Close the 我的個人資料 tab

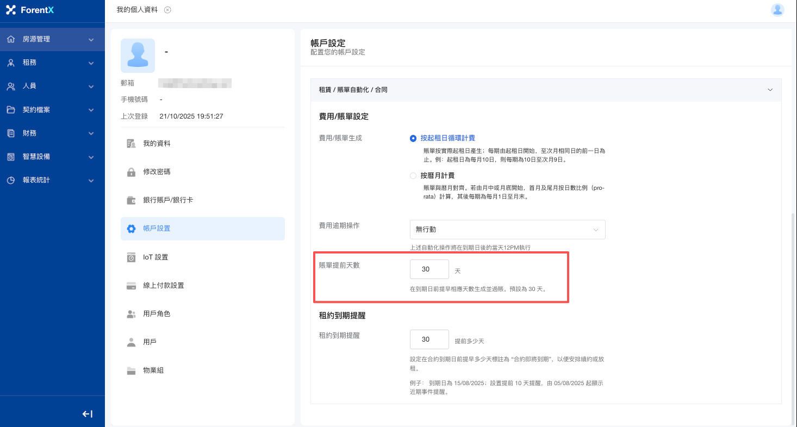[167, 10]
